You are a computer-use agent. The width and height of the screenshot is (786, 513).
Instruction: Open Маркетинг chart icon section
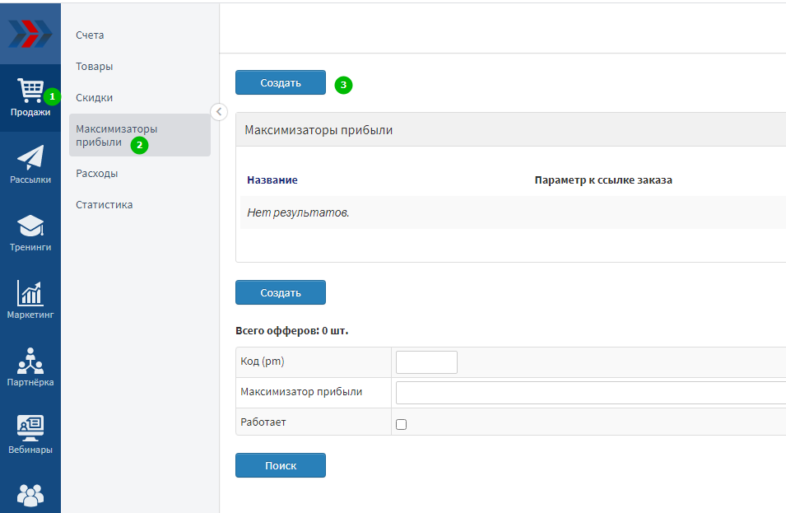click(x=30, y=300)
